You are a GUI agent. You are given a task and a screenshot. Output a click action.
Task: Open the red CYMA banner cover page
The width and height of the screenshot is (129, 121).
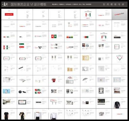9,14
